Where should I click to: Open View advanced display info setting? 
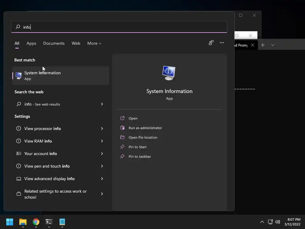pyautogui.click(x=60, y=179)
